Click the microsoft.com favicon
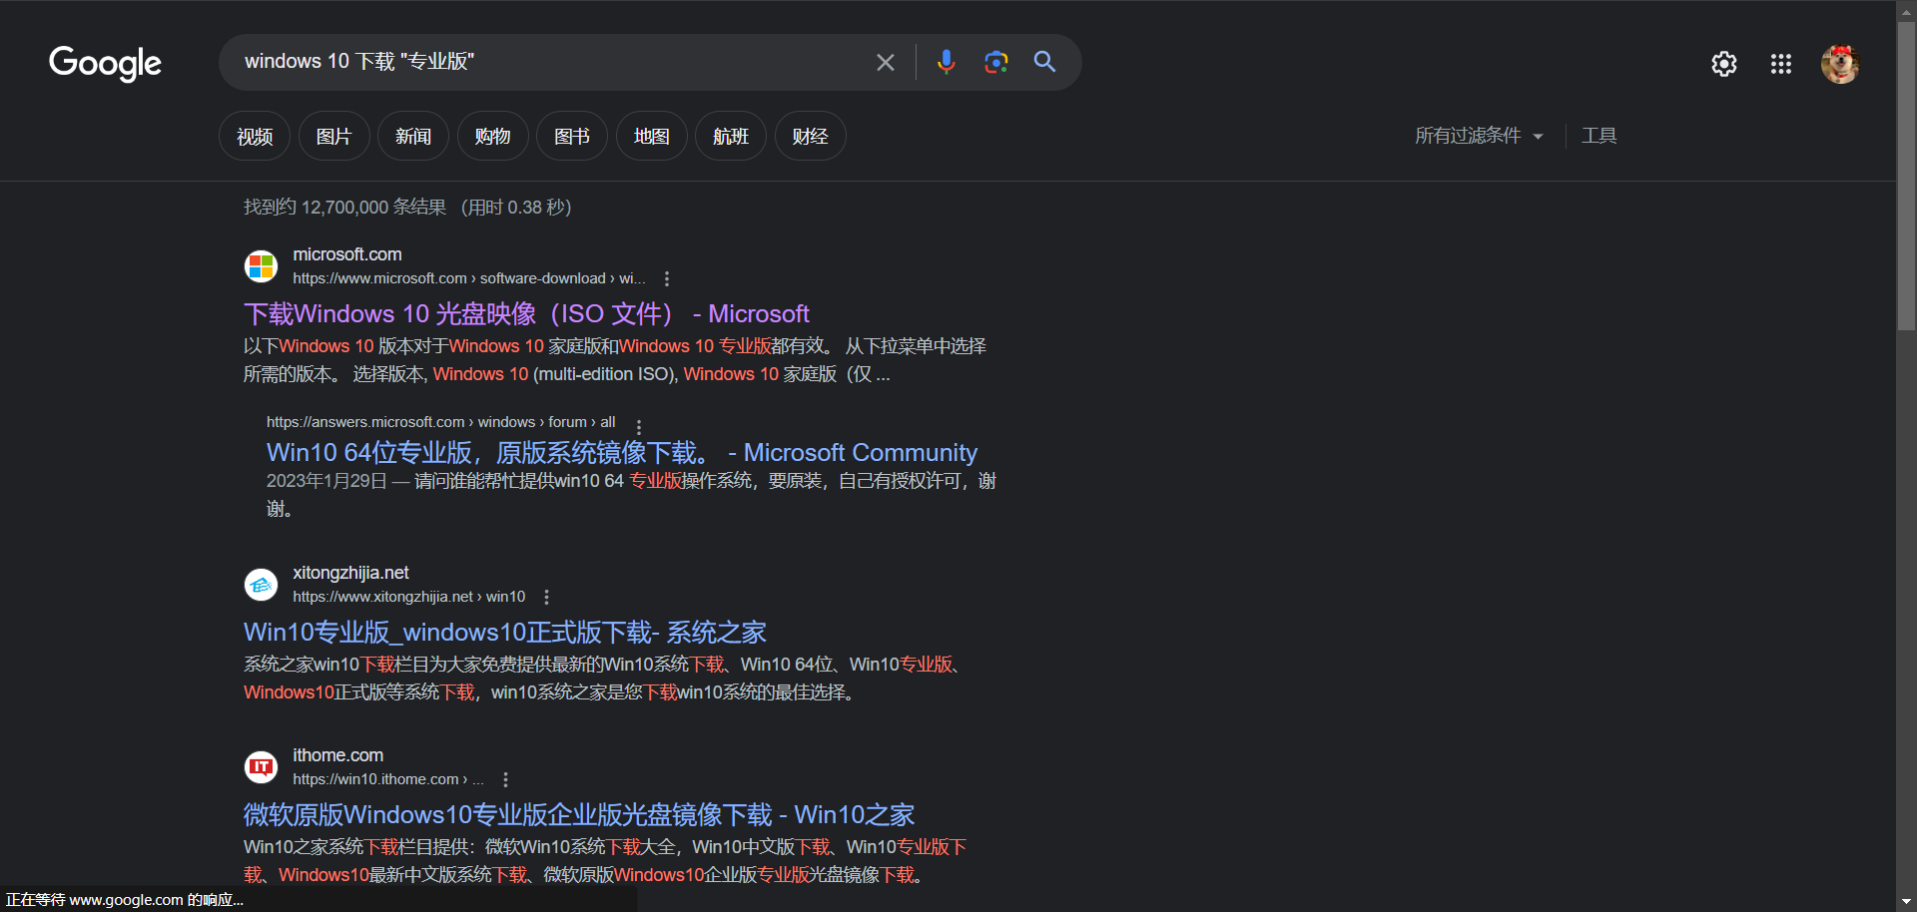 (x=261, y=266)
